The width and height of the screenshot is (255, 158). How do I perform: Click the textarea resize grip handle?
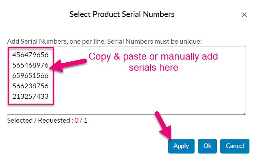244,113
